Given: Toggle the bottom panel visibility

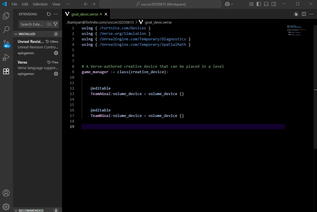Looking at the screenshot, I should tap(266, 4).
